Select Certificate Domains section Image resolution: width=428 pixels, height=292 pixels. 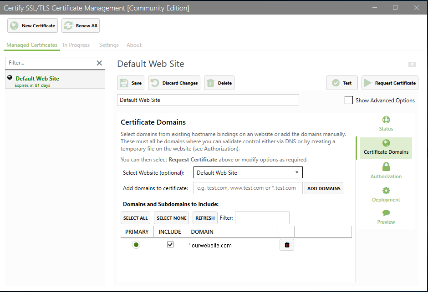coord(386,148)
